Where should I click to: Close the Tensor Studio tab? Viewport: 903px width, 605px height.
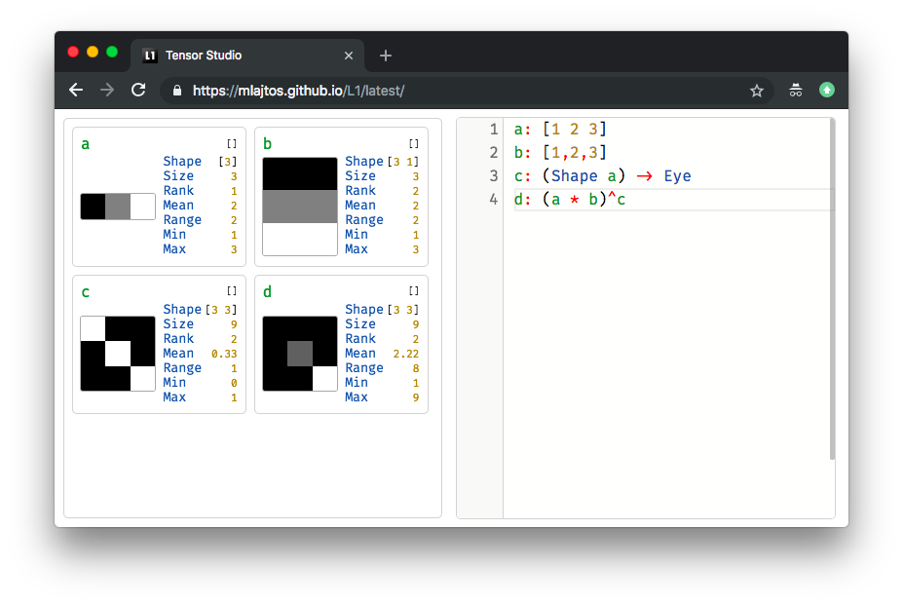coord(349,56)
